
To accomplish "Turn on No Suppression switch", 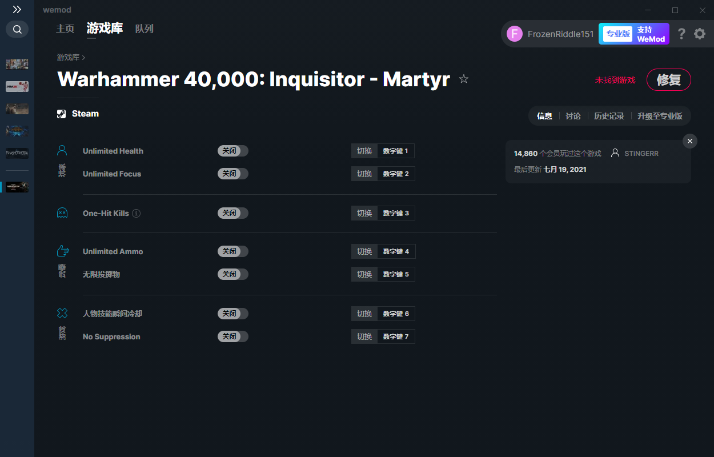I will click(233, 336).
